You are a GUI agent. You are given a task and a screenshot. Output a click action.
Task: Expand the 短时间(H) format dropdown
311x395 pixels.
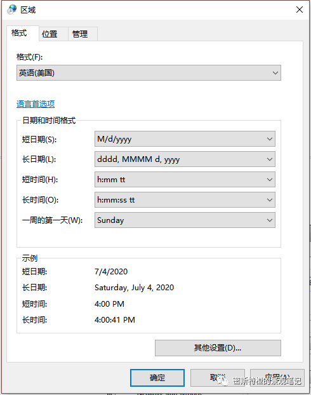pyautogui.click(x=185, y=180)
